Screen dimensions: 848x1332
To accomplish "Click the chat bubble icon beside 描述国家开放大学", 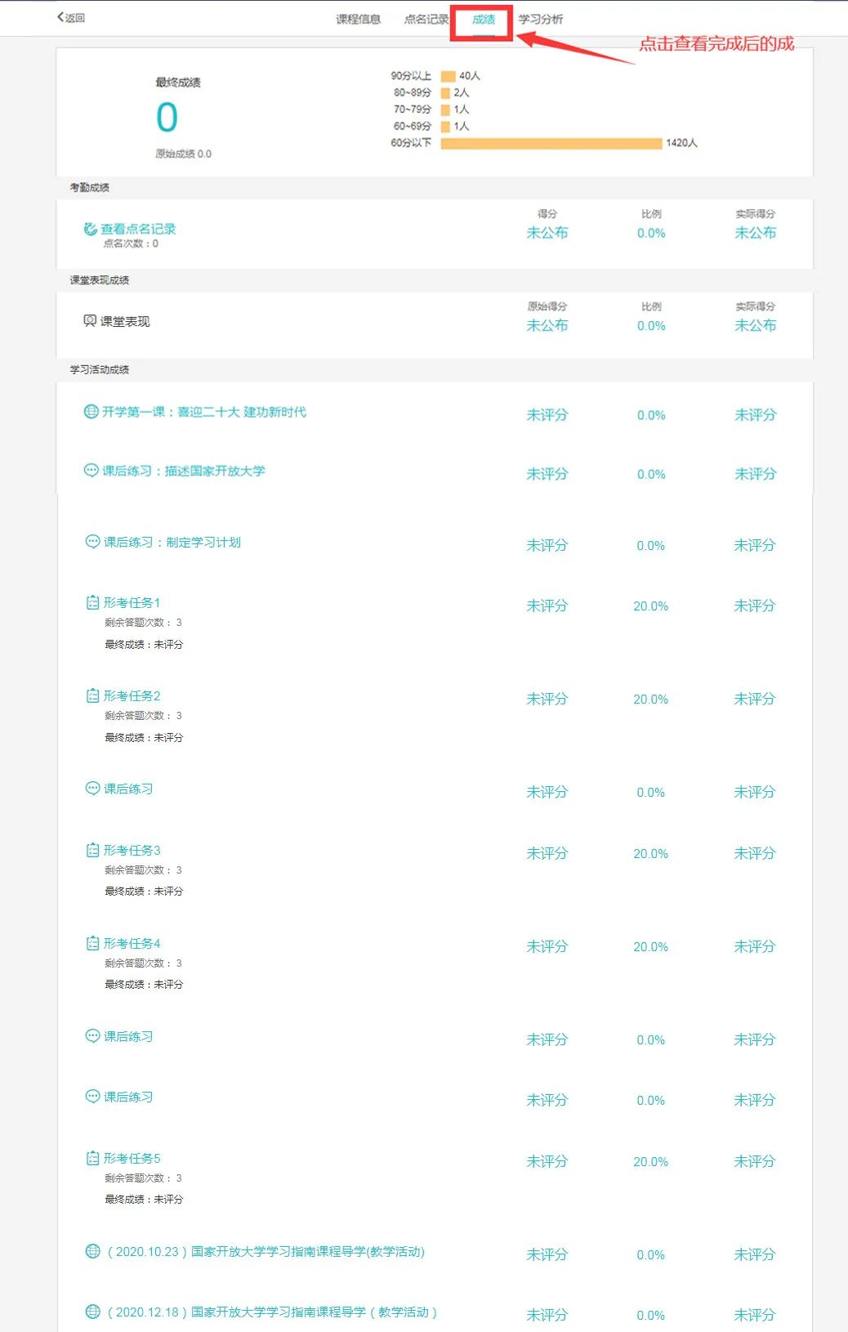I will click(x=91, y=472).
